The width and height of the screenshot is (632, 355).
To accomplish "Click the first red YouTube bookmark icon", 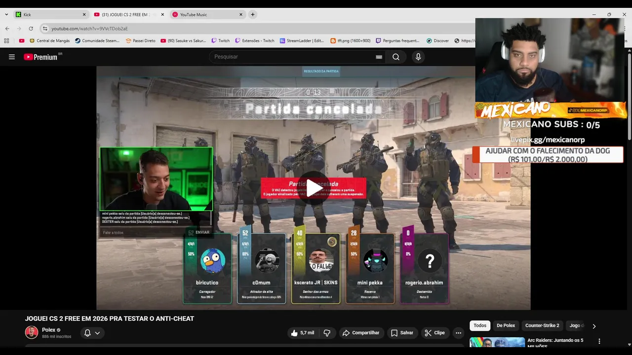I will coord(22,41).
